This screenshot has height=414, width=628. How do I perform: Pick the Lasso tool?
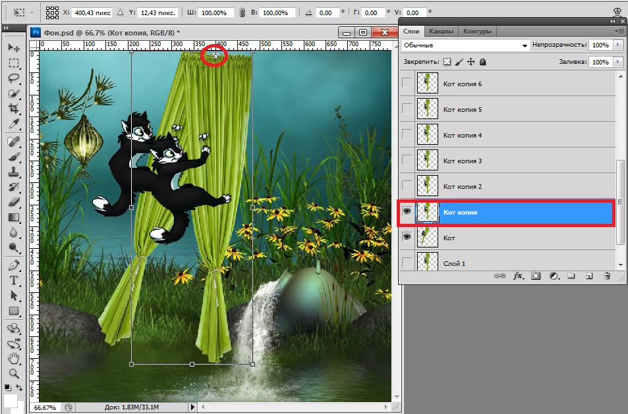(14, 78)
